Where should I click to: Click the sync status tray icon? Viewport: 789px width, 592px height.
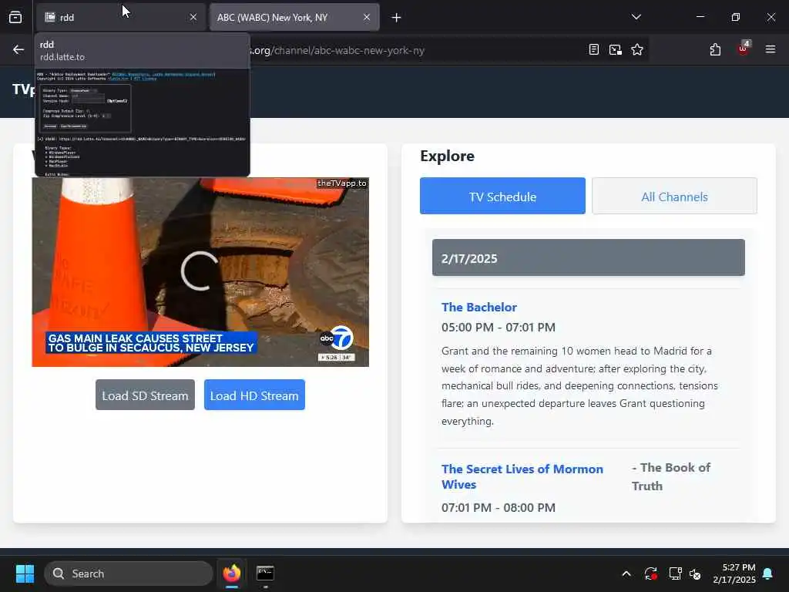[x=650, y=573]
